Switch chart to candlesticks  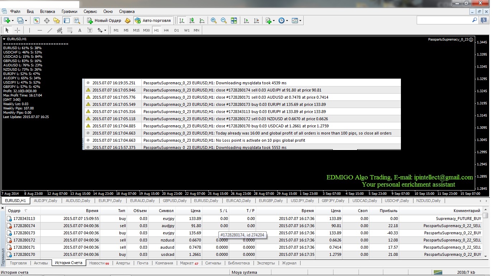click(x=192, y=20)
